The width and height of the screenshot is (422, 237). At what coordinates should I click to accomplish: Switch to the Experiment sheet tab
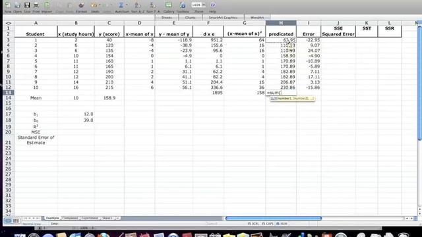[90, 218]
